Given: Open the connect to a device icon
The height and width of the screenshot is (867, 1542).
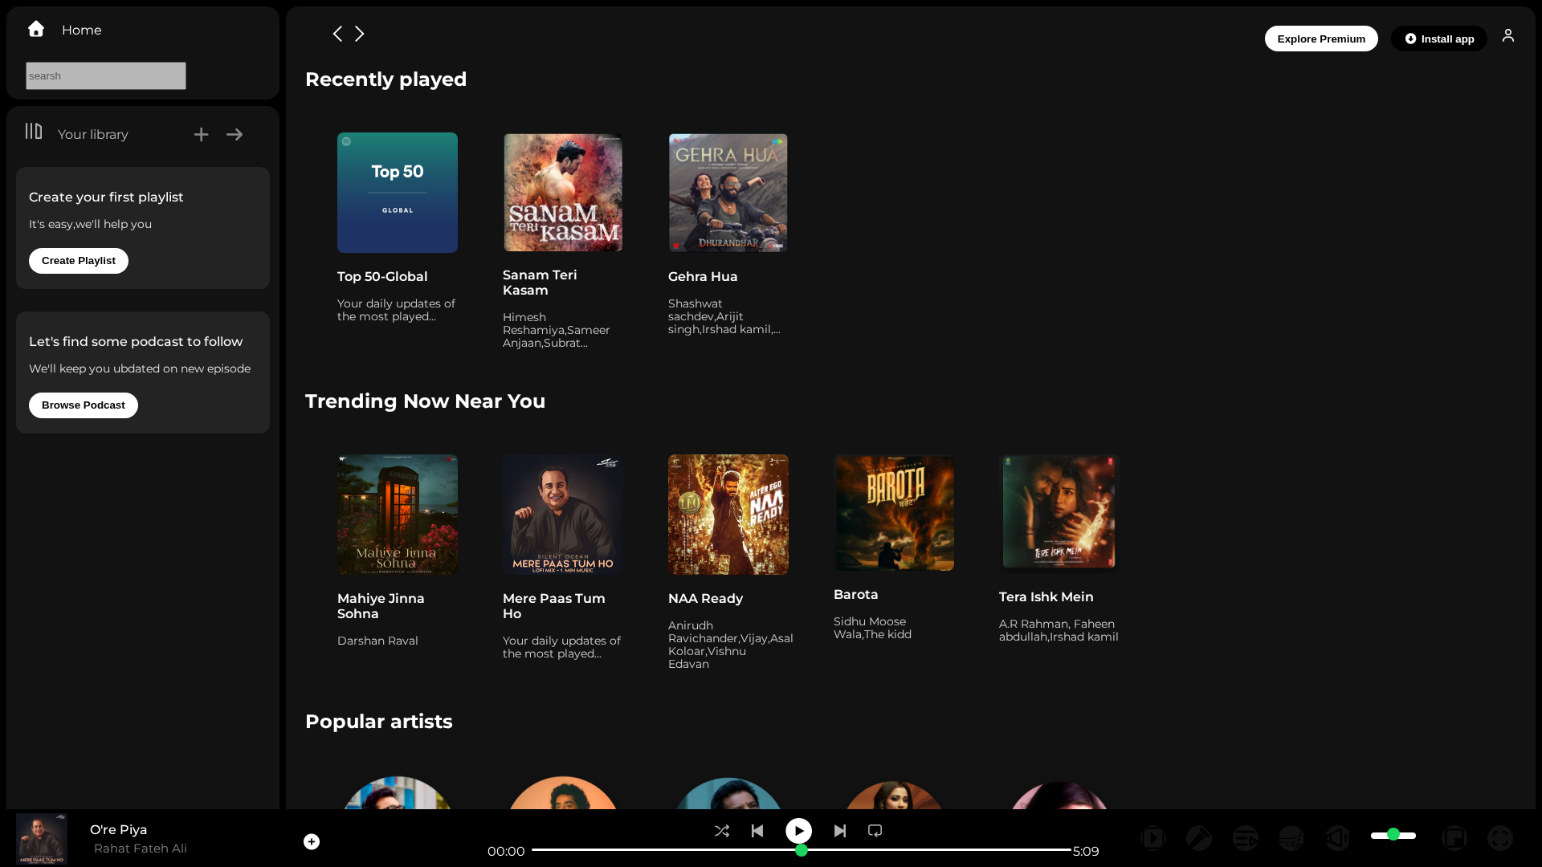Looking at the screenshot, I should click(x=1291, y=838).
